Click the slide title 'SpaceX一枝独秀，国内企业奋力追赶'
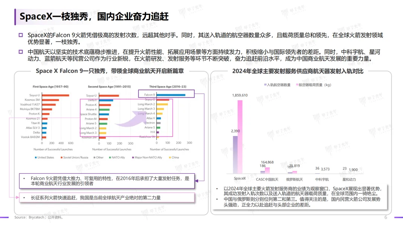The image size is (403, 226). (x=94, y=16)
